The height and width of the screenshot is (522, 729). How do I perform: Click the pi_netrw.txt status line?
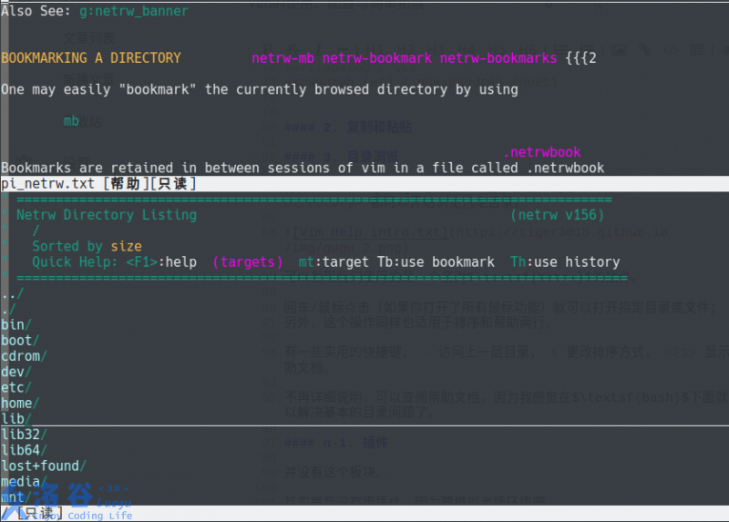98,183
